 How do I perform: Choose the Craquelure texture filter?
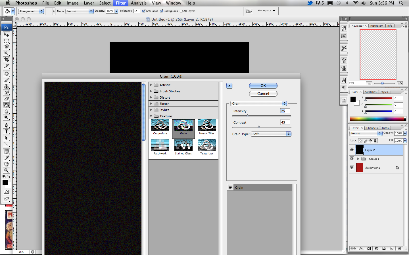pos(160,127)
